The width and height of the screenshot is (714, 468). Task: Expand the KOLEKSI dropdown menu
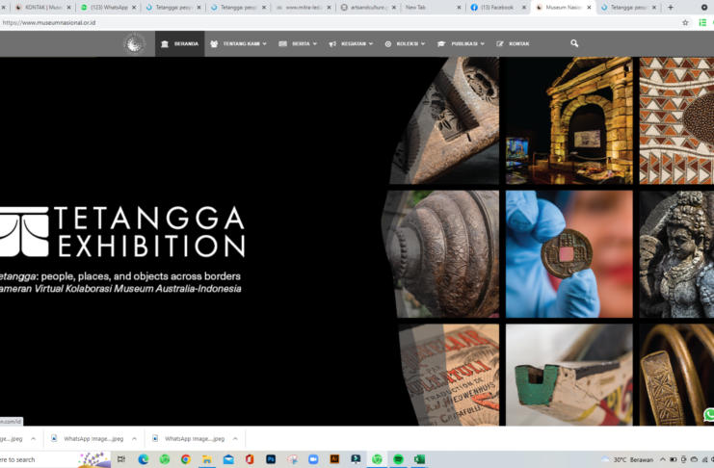pos(405,43)
